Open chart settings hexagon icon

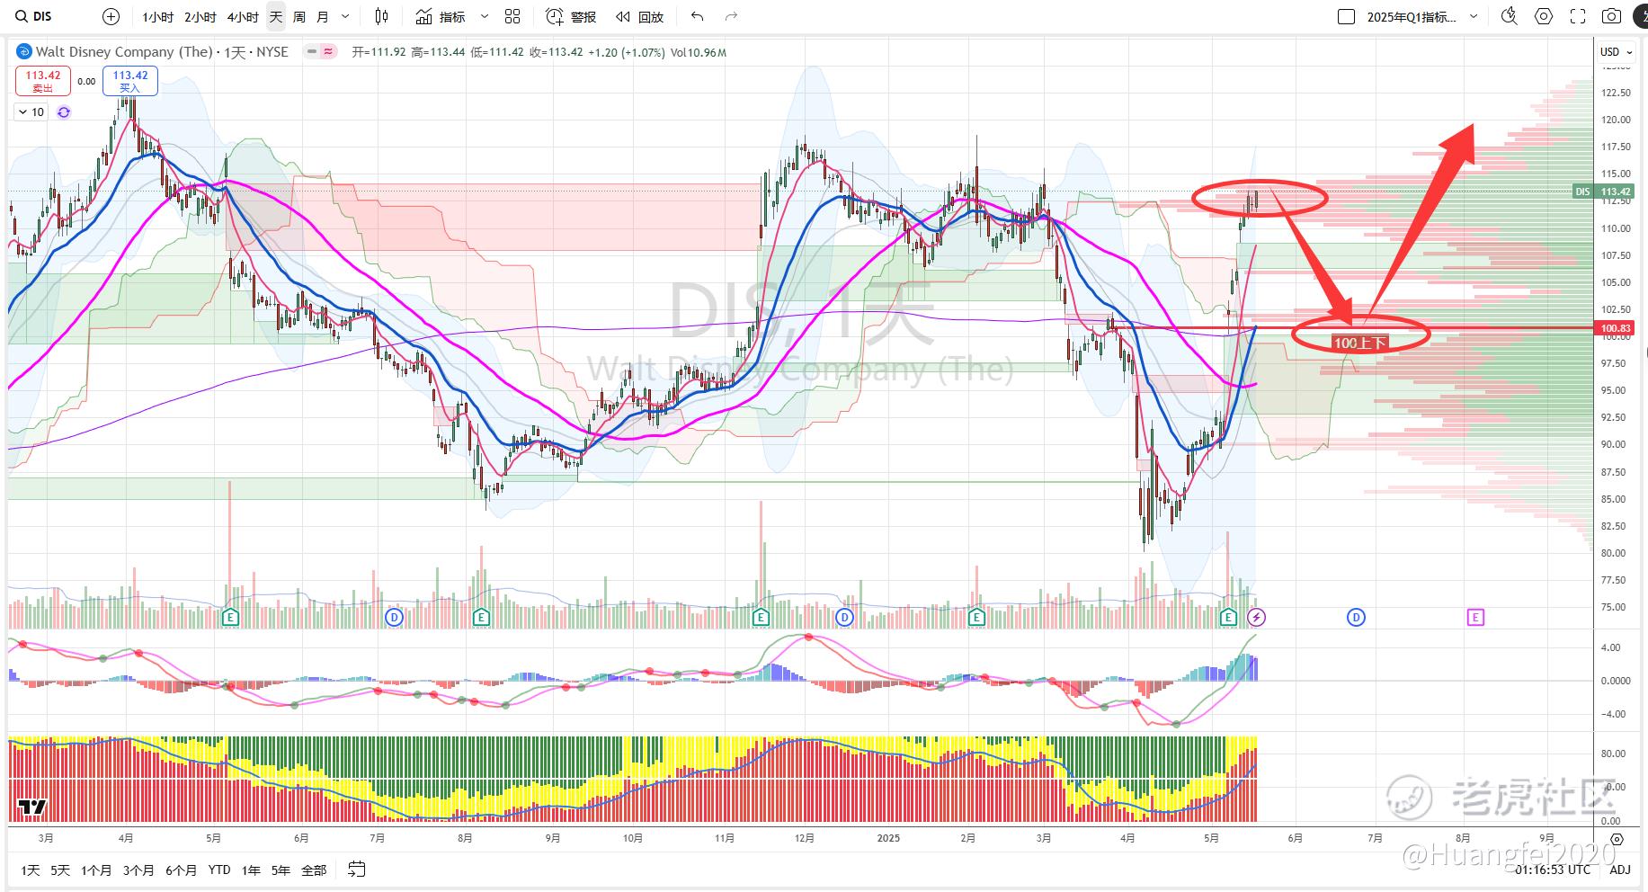point(1544,16)
